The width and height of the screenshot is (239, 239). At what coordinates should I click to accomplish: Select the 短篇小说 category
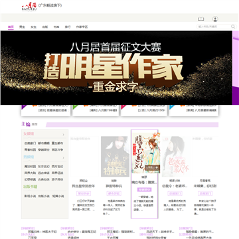58,196
